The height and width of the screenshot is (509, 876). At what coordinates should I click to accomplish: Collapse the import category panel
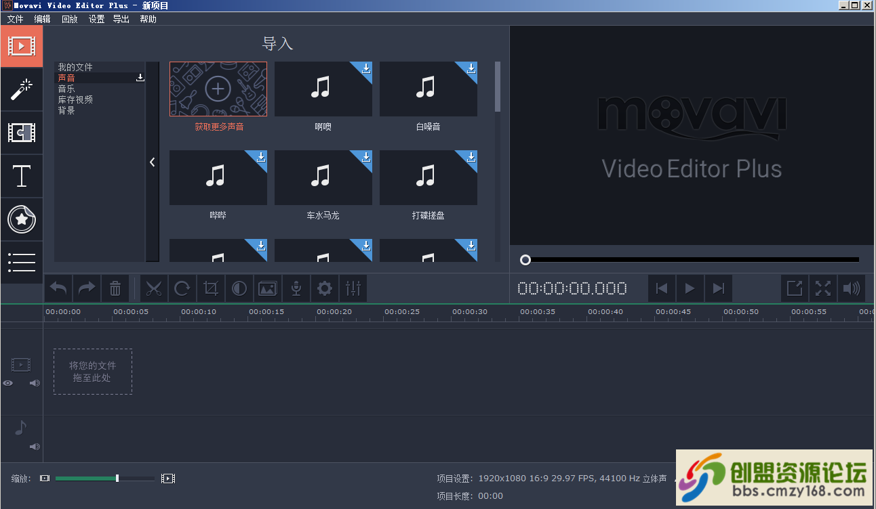(x=153, y=162)
